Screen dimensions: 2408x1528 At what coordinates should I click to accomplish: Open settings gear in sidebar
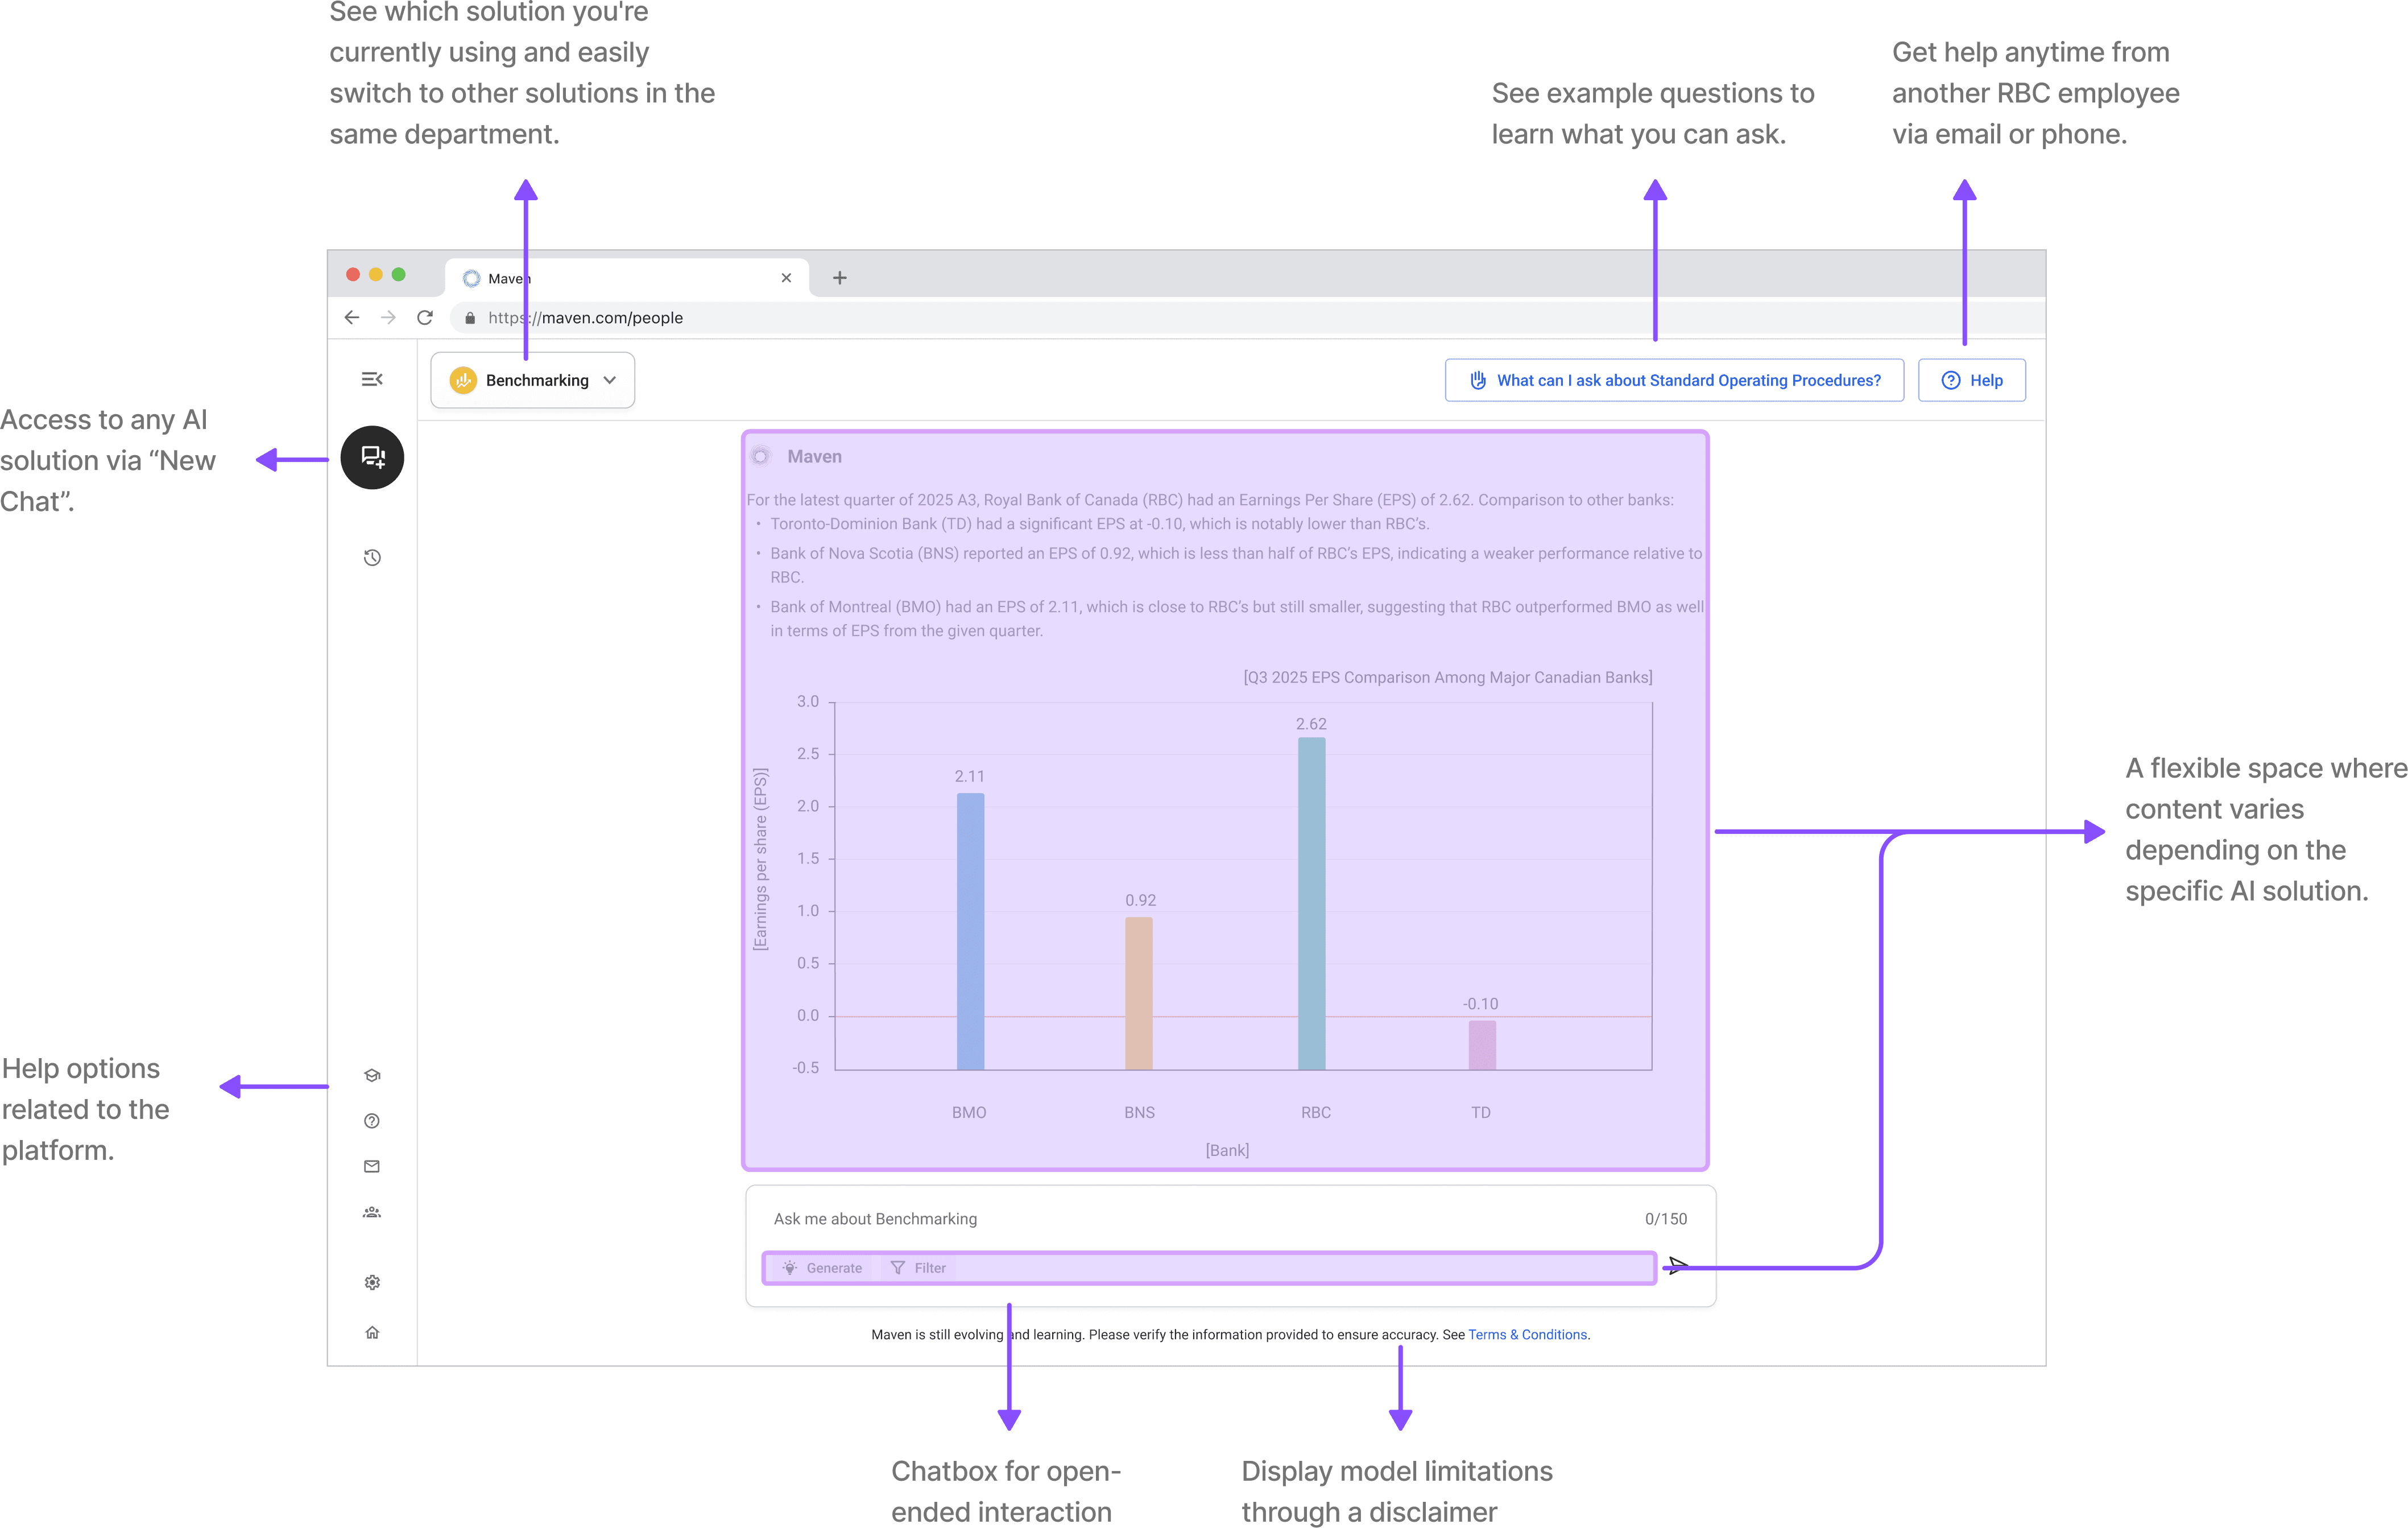[x=372, y=1282]
